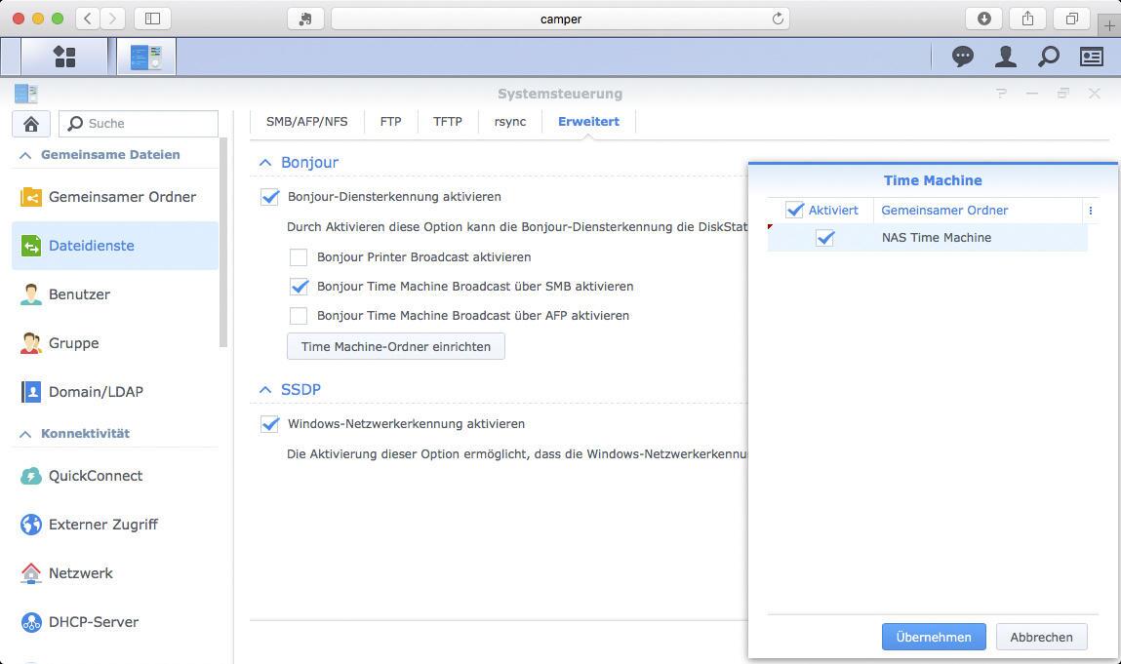Open DSM notifications chat bubble icon
Image resolution: width=1121 pixels, height=664 pixels.
coord(962,56)
